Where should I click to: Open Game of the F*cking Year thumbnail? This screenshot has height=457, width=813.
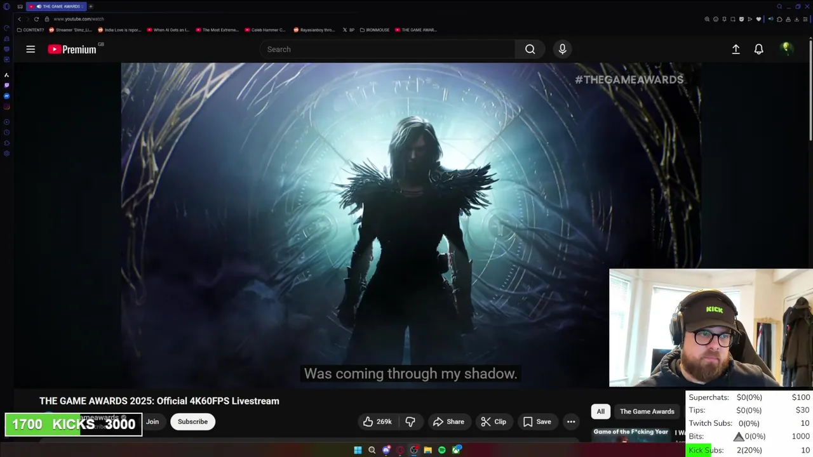pyautogui.click(x=631, y=434)
